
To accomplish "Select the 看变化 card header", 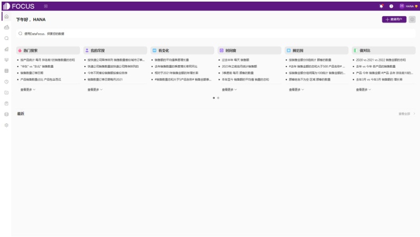I will (182, 50).
